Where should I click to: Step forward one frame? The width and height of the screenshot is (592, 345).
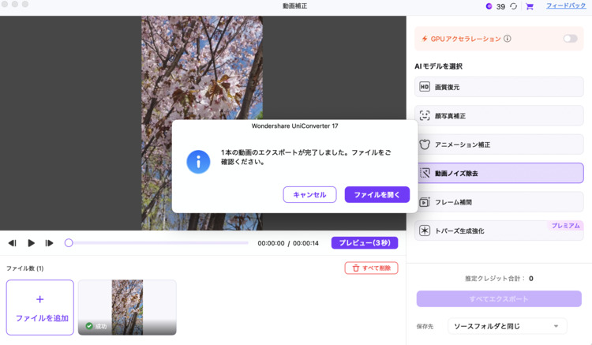point(49,243)
